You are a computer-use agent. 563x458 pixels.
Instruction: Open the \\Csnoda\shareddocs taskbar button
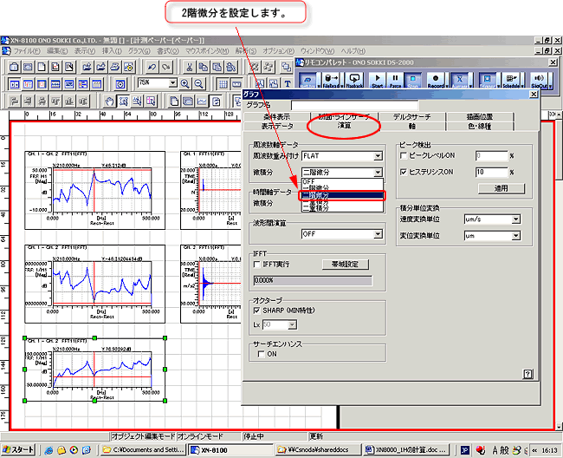[x=319, y=449]
